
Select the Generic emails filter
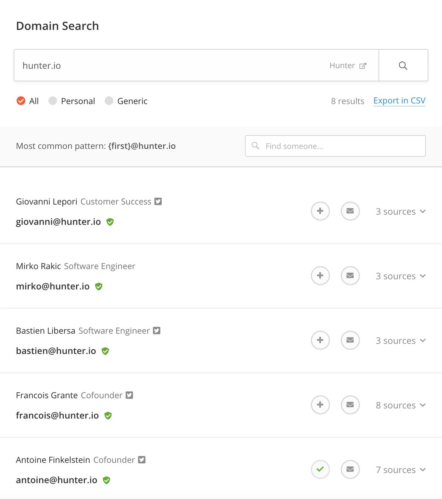[109, 101]
